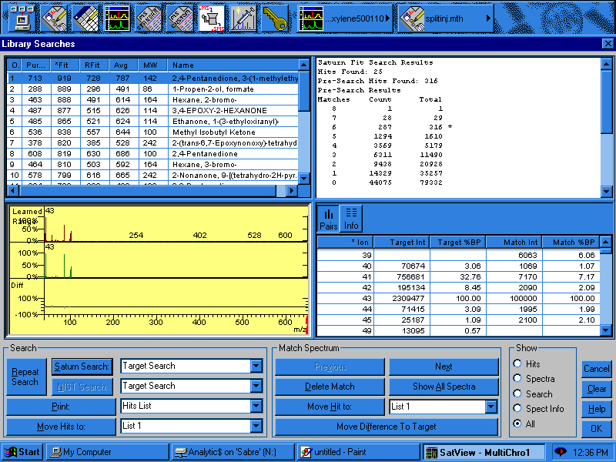Click the Print button
This screenshot has width=616, height=462.
61,407
